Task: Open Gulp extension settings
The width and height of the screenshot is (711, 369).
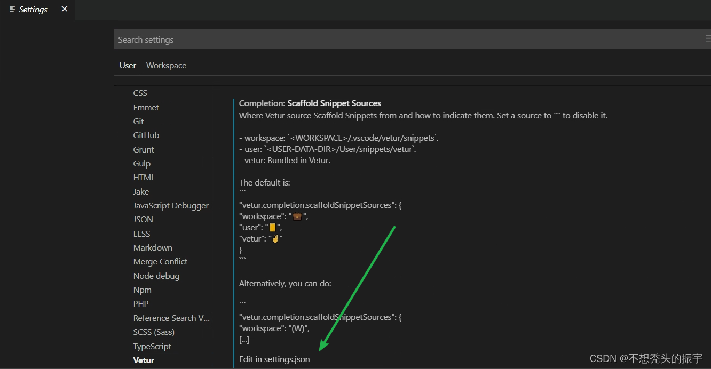Action: coord(142,163)
